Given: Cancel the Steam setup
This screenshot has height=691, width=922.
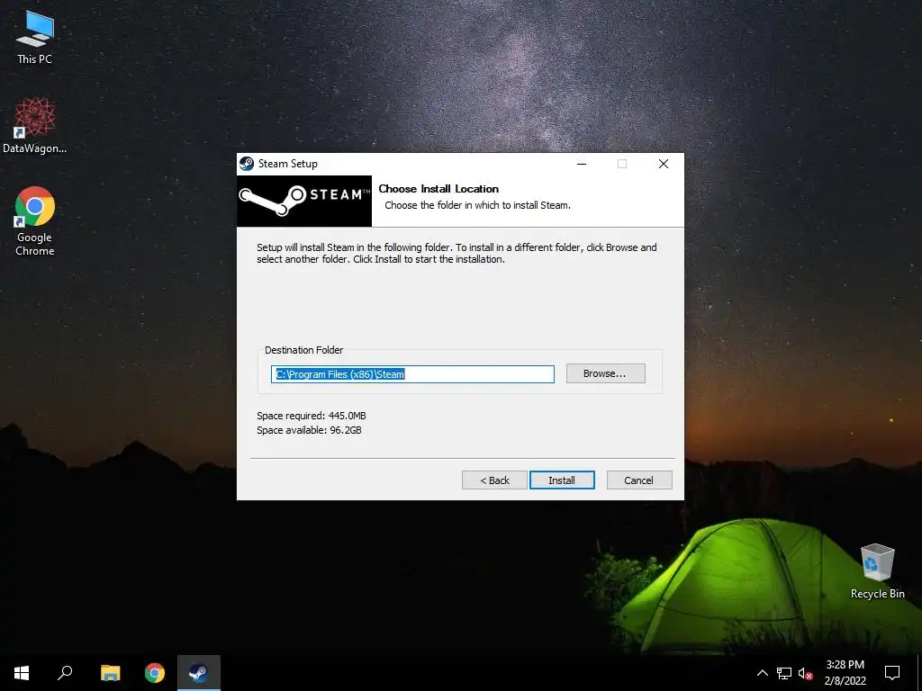Looking at the screenshot, I should [639, 480].
